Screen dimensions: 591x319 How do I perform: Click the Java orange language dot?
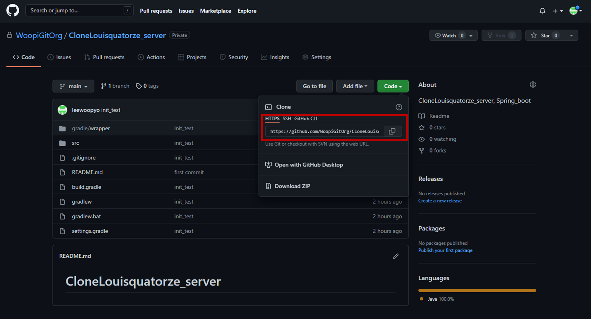click(422, 299)
